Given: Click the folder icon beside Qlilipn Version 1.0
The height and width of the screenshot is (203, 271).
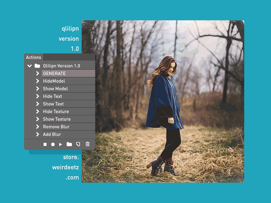Looking at the screenshot, I should coord(37,66).
